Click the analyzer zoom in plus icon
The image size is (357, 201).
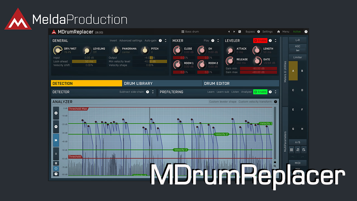click(56, 113)
